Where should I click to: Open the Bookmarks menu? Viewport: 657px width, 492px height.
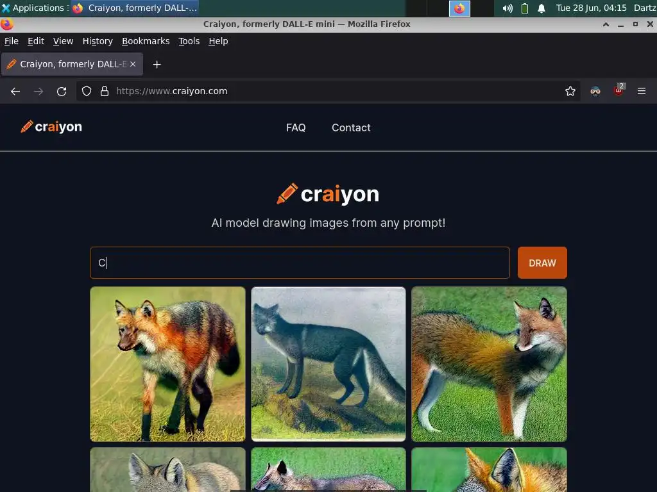point(146,41)
